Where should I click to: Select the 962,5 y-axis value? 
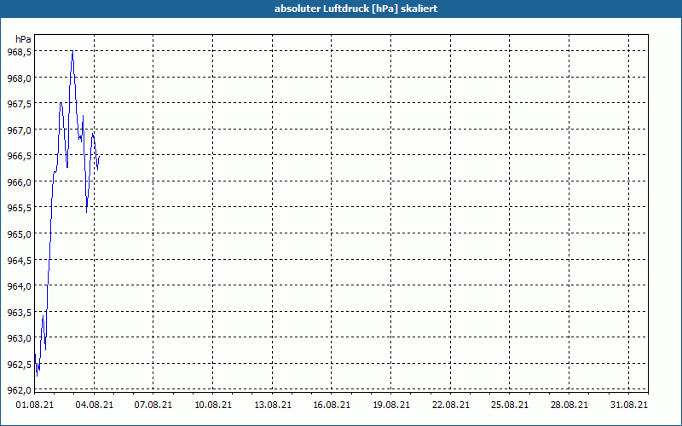pyautogui.click(x=19, y=365)
